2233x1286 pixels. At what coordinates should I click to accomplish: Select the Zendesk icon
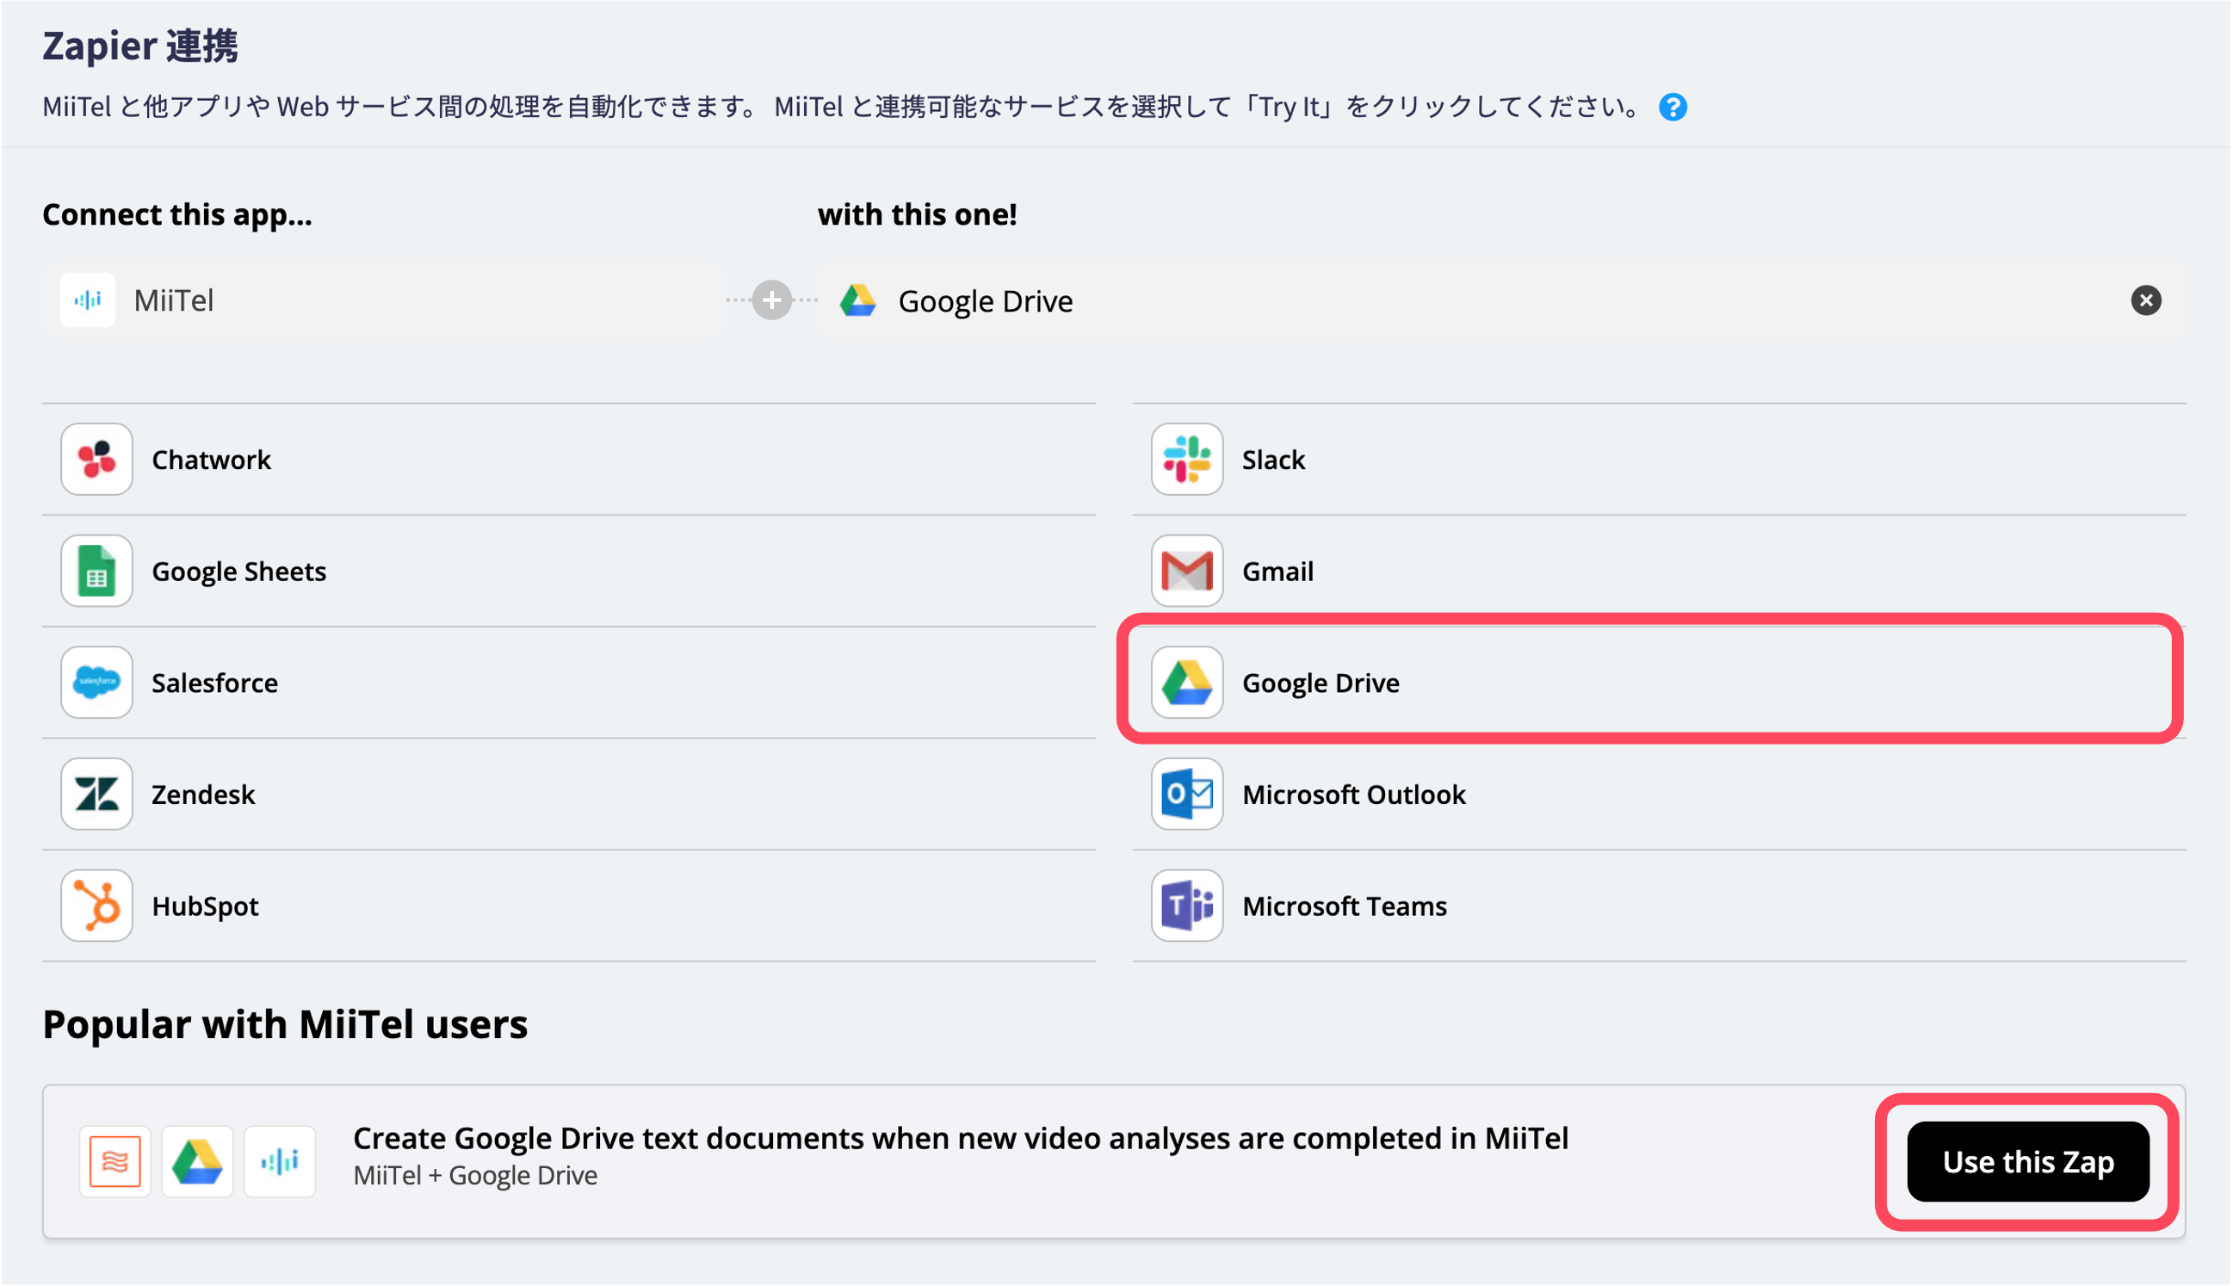(x=96, y=794)
